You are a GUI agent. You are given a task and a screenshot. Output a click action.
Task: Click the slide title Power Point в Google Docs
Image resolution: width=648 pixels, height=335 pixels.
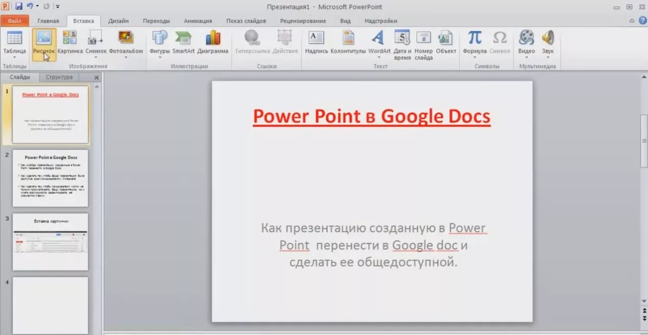click(372, 117)
